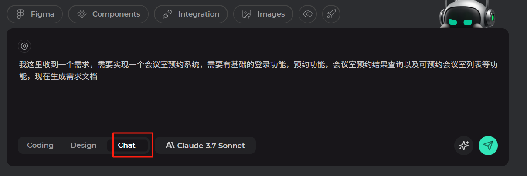The width and height of the screenshot is (527, 176).
Task: Click the rocket deploy icon
Action: pos(331,14)
